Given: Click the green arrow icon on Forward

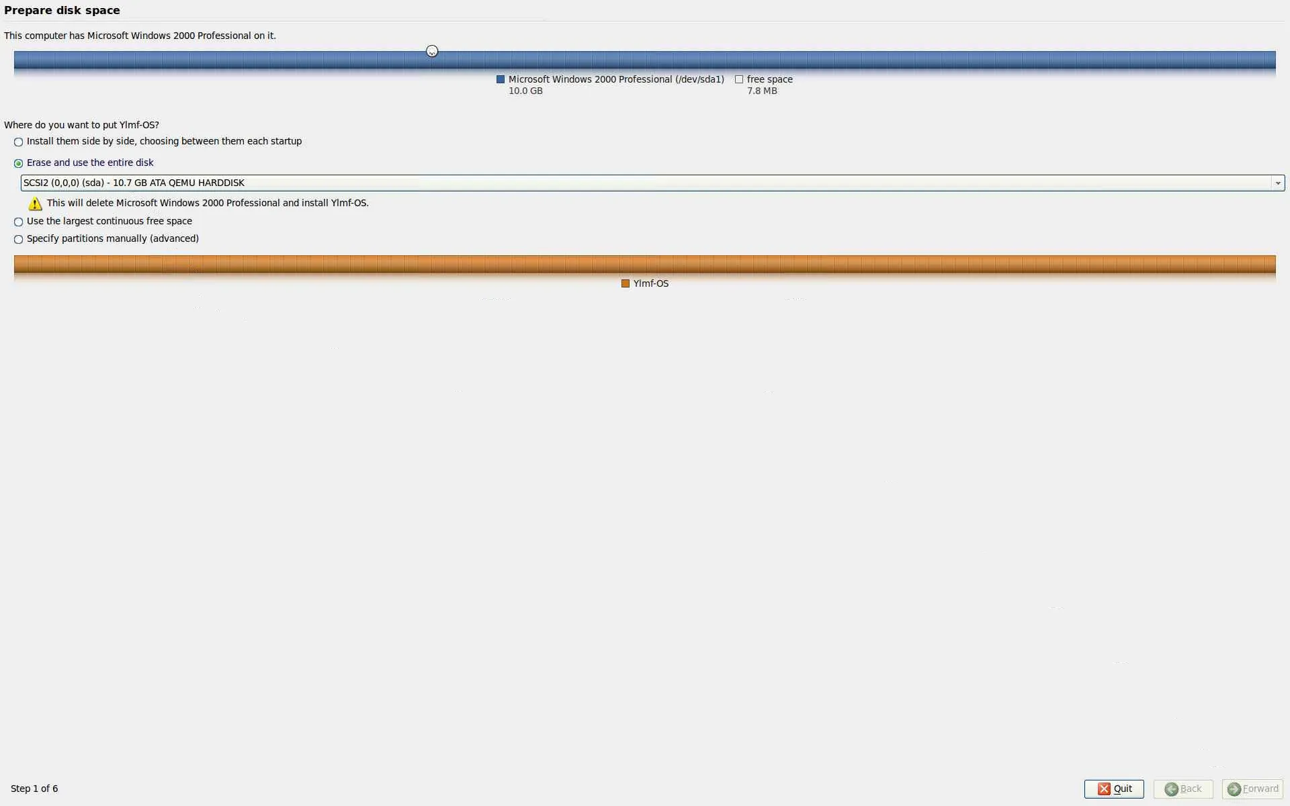Looking at the screenshot, I should point(1234,789).
